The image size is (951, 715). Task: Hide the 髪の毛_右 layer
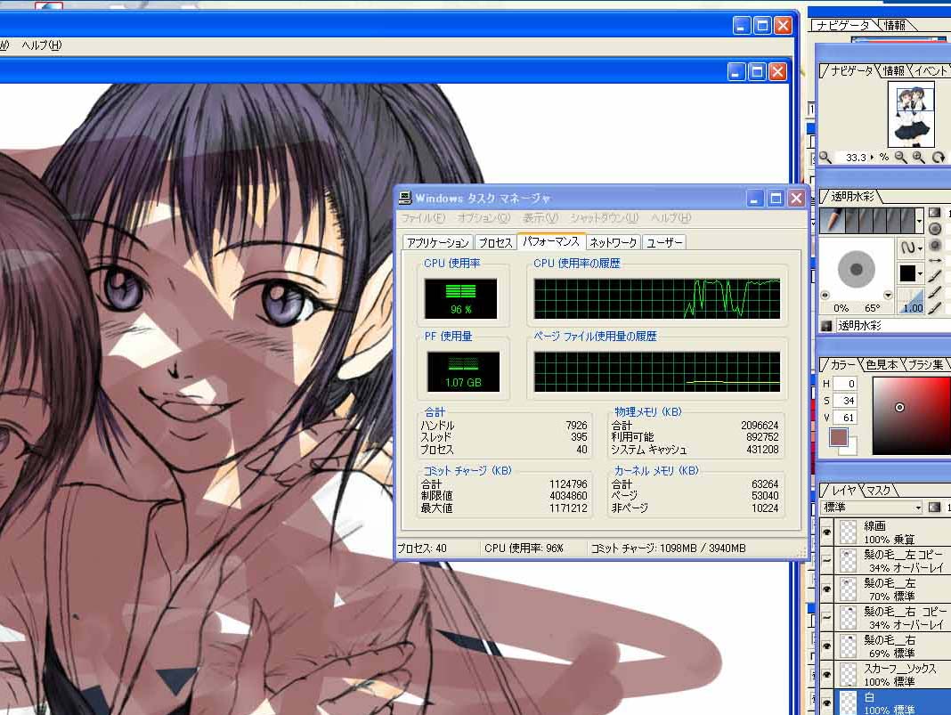point(826,646)
